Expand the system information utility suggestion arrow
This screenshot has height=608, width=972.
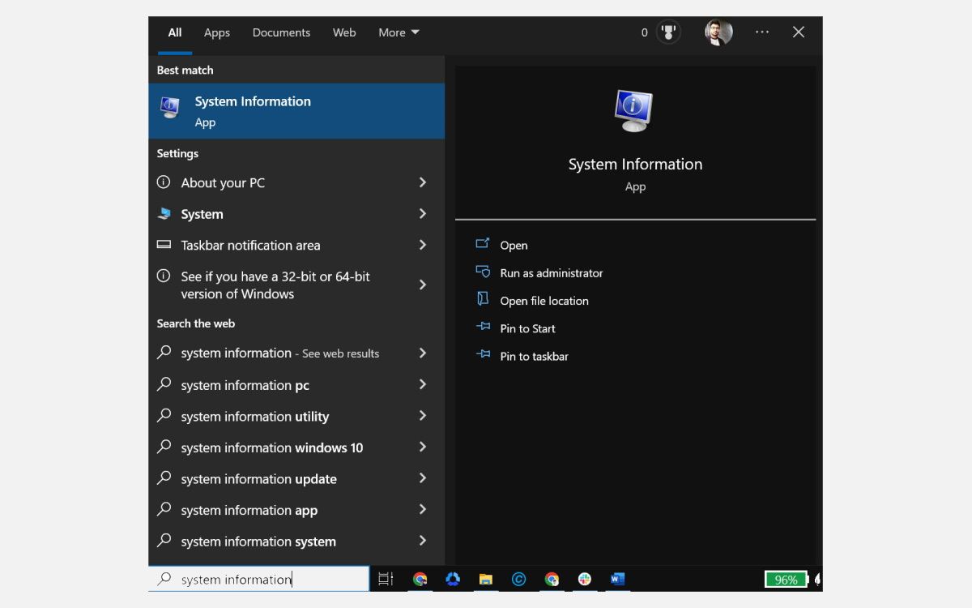click(422, 416)
